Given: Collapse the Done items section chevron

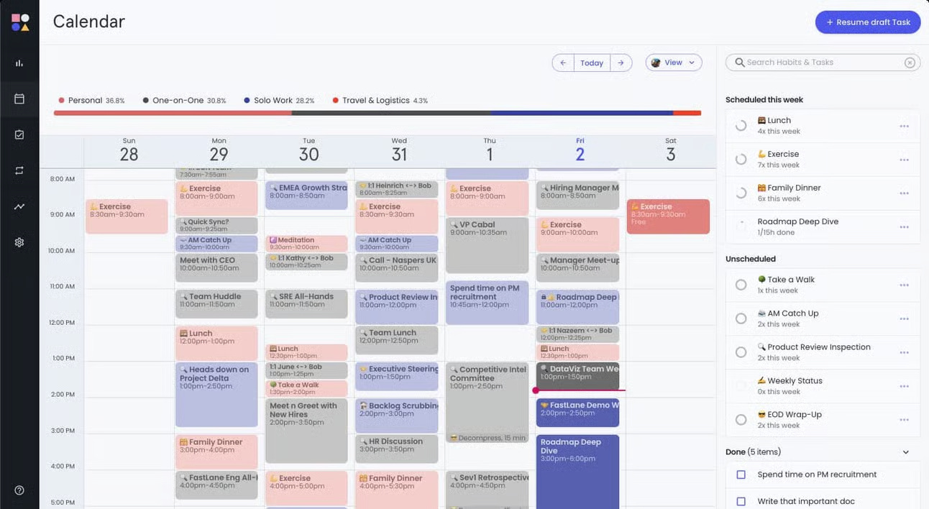Looking at the screenshot, I should tap(906, 452).
